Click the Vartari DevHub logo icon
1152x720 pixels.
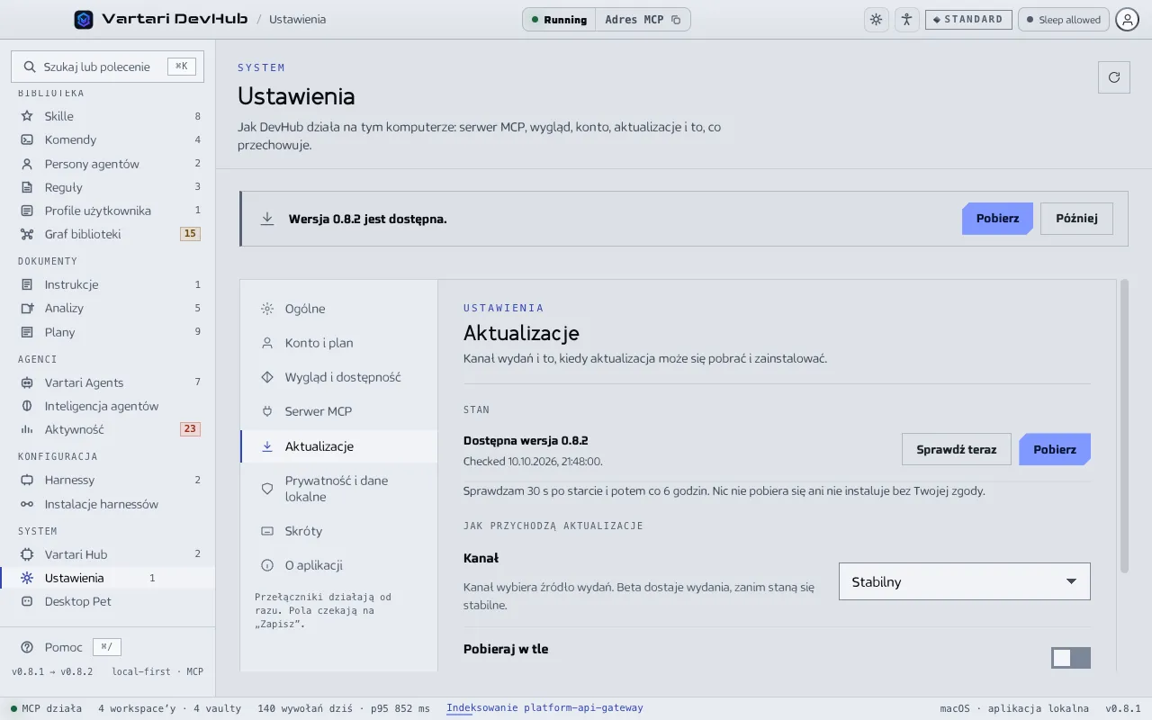click(84, 19)
